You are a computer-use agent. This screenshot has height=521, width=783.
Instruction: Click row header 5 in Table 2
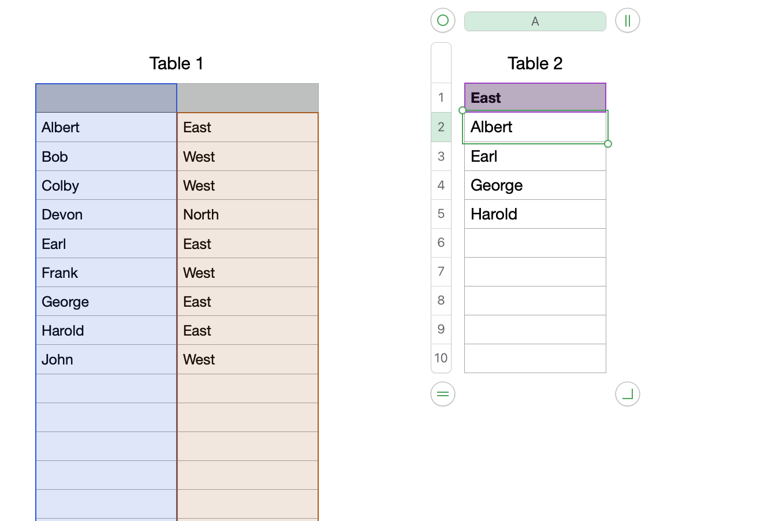(441, 214)
